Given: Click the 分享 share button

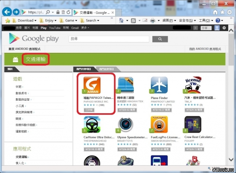Looking at the screenshot, I should coord(206,28).
